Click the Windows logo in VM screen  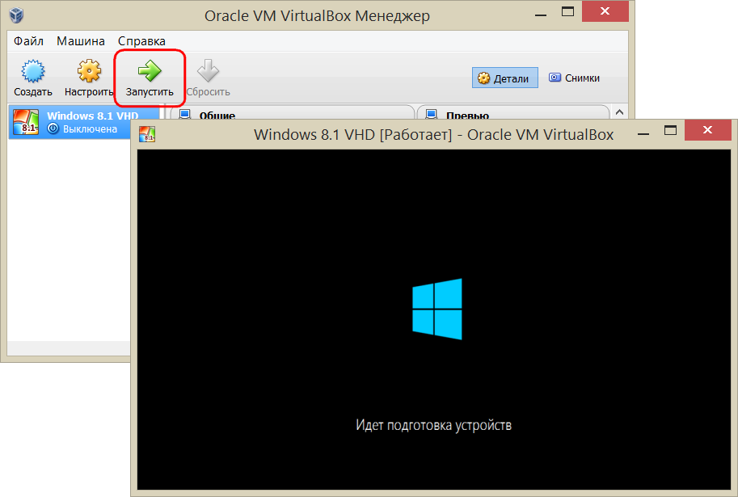tap(437, 309)
